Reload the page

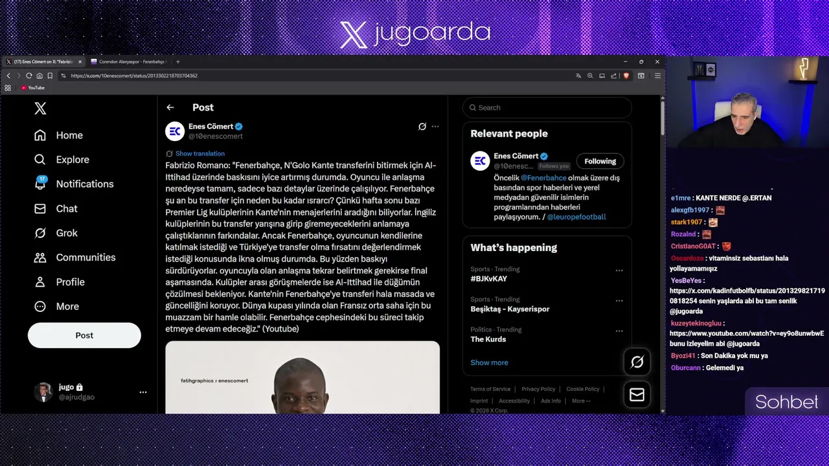click(x=28, y=76)
